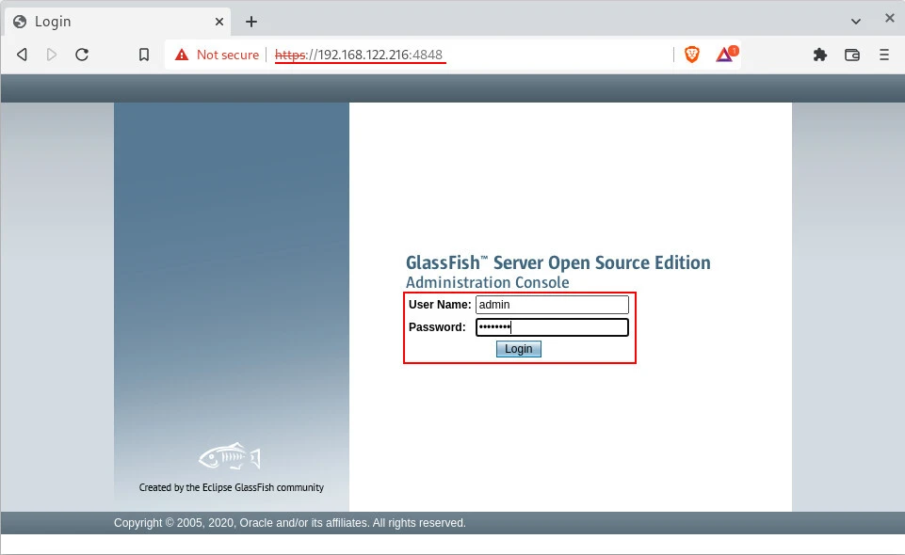Click the Brave Shields lion icon
The width and height of the screenshot is (905, 555).
(x=692, y=55)
